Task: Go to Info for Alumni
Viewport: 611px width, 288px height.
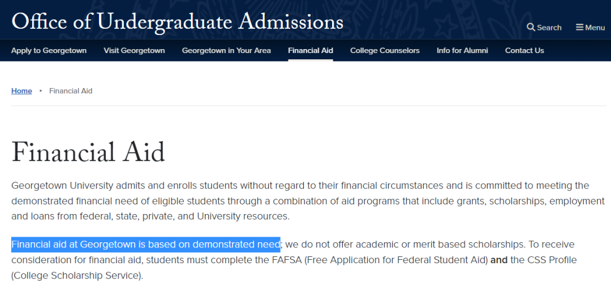Action: pos(462,51)
